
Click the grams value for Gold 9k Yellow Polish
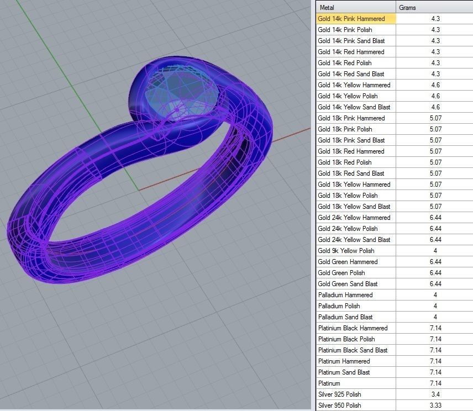[x=435, y=251]
